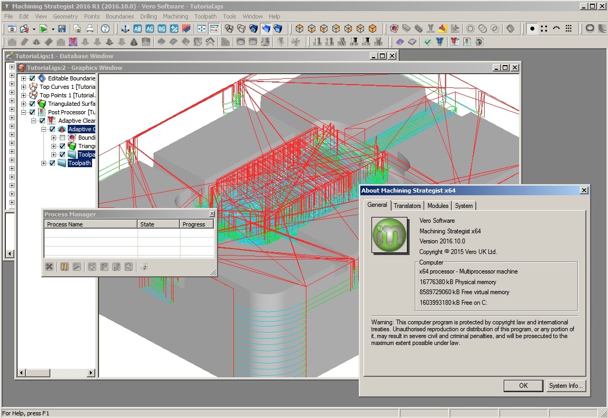608x418 pixels.
Task: Click the Print icon in toolbar
Action: pos(90,29)
